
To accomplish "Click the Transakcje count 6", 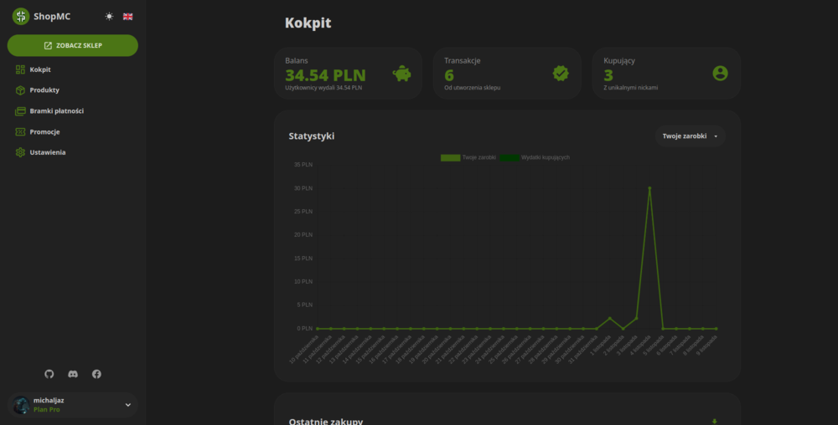I will (449, 75).
